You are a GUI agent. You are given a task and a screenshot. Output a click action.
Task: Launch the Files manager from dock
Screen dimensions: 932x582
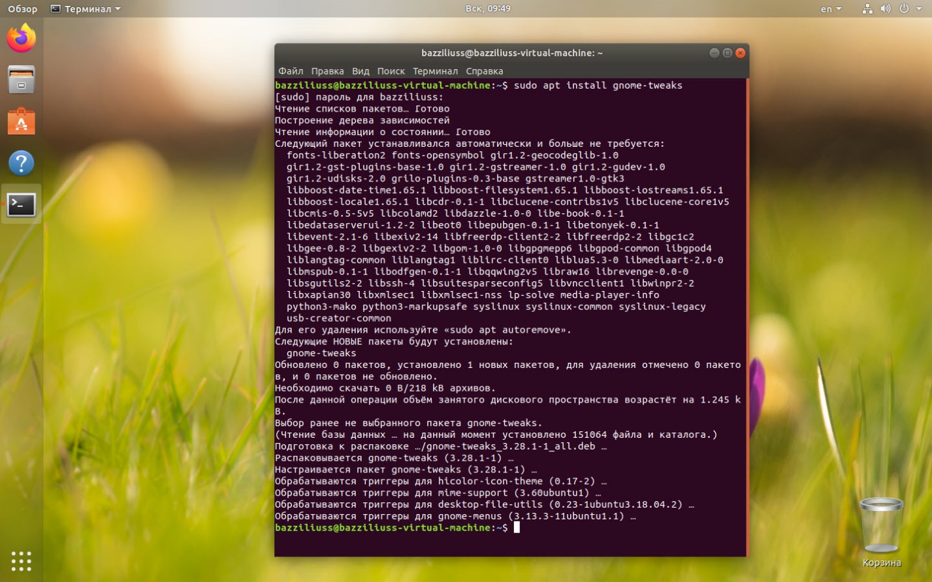coord(22,80)
